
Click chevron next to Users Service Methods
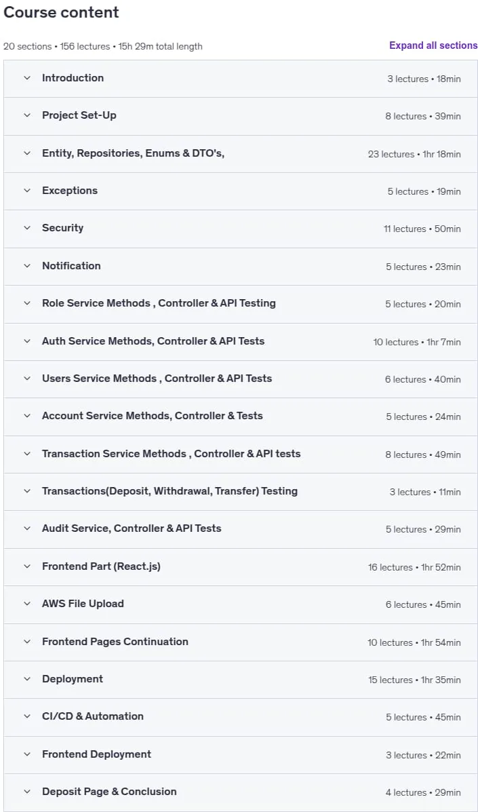coord(27,379)
